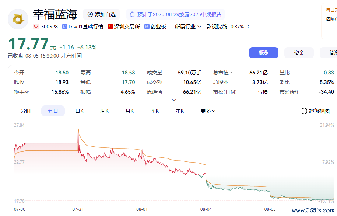
Task: Click the 深圳交易所 label
Action: [127, 27]
